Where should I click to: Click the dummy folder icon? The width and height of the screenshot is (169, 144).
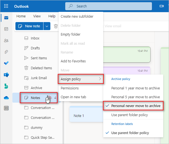[26, 127]
